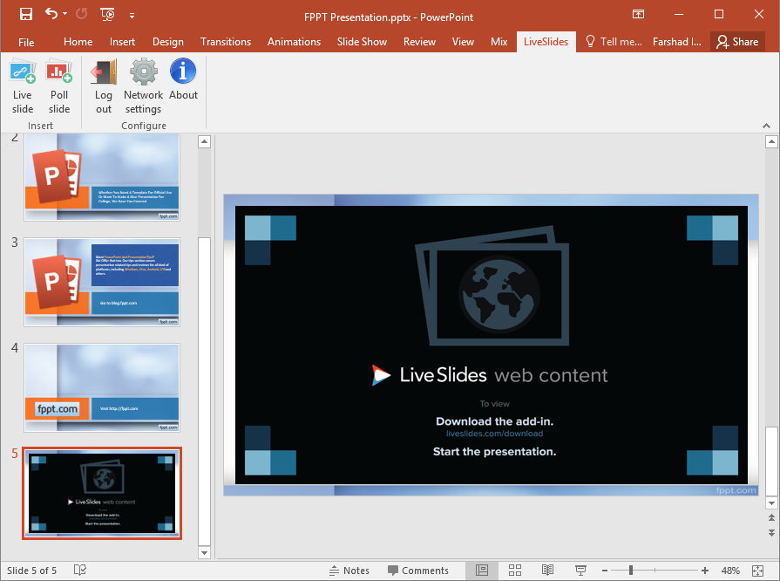Click slide editor scroll down arrow
Viewport: 780px width, 581px height.
coord(771,503)
